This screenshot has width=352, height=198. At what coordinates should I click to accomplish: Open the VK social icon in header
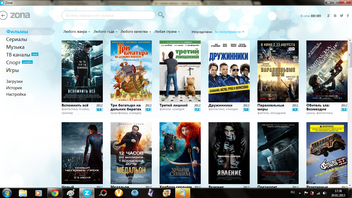pyautogui.click(x=335, y=16)
